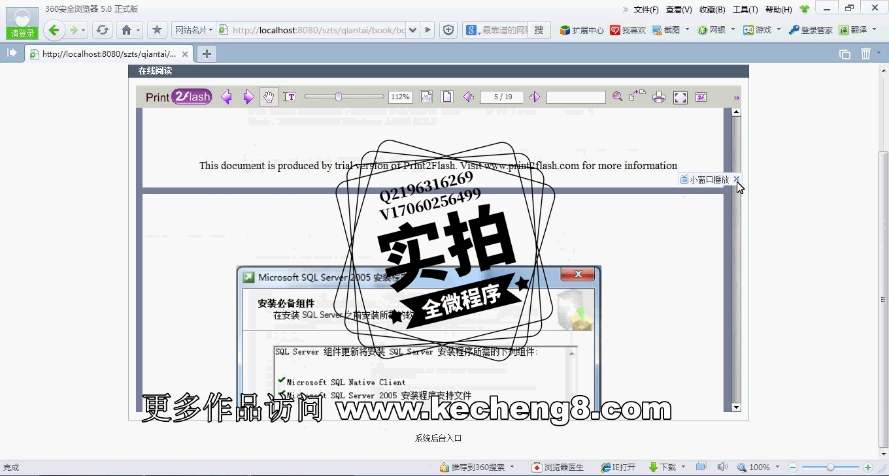Click the 网银 button
Screen dimensions: 889x476
(x=712, y=30)
